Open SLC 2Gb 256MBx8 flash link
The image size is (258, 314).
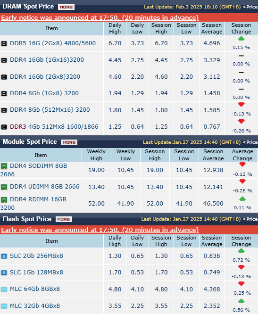(x=36, y=256)
